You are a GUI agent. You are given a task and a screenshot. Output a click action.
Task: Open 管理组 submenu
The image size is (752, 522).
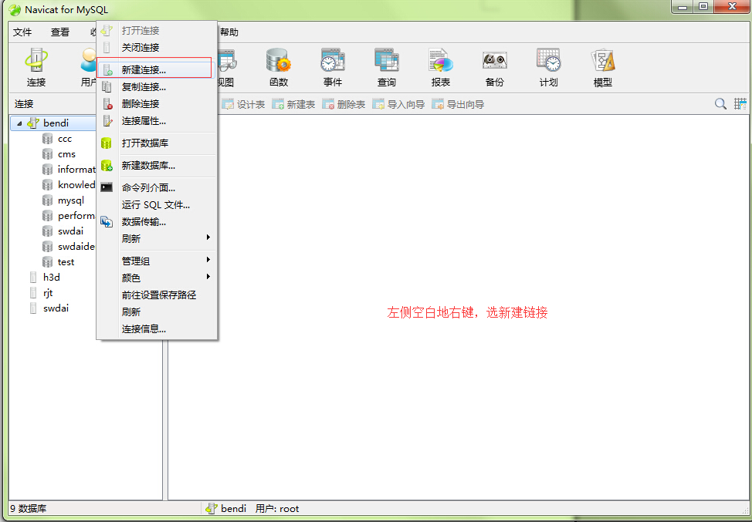pyautogui.click(x=157, y=261)
